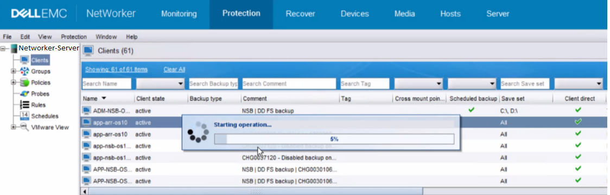The image size is (610, 195).
Task: Click the Showing: 61 of 61 items link
Action: (116, 69)
